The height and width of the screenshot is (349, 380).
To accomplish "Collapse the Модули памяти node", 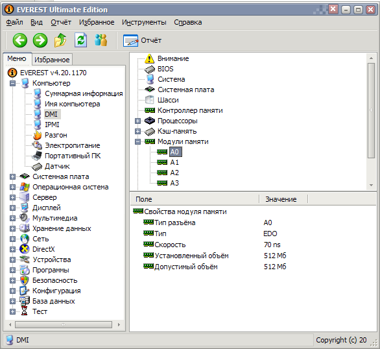I will [137, 141].
